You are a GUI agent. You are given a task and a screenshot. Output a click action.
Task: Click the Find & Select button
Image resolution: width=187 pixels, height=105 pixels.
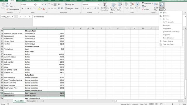[162, 7]
